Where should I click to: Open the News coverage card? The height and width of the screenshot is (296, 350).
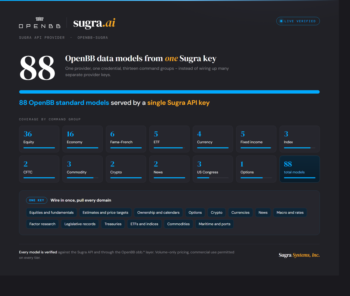coord(170,169)
